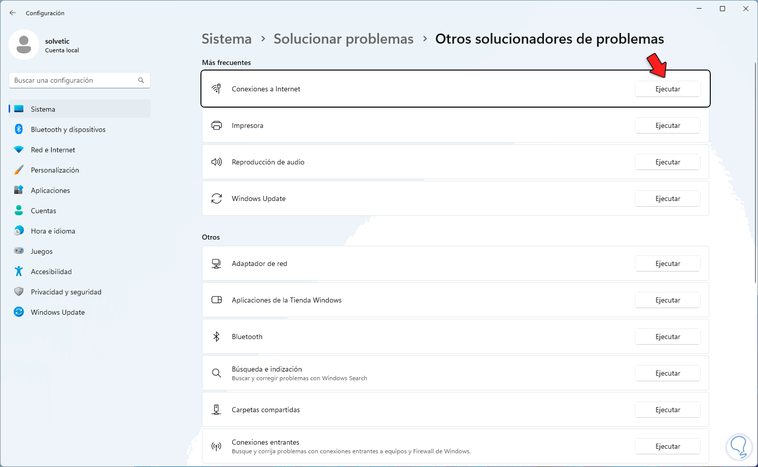This screenshot has height=467, width=758.
Task: Run the Bluetooth troubleshooter
Action: tap(667, 337)
